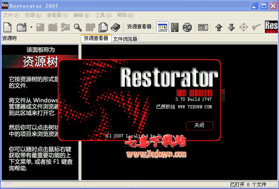Click the 3.70 Build 1747 version text
Screen dimensions: 279x189
coord(194,99)
